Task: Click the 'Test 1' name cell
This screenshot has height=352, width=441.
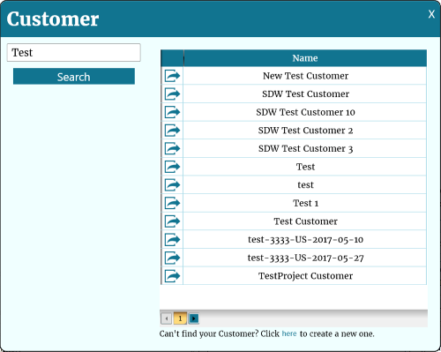Action: click(x=305, y=203)
